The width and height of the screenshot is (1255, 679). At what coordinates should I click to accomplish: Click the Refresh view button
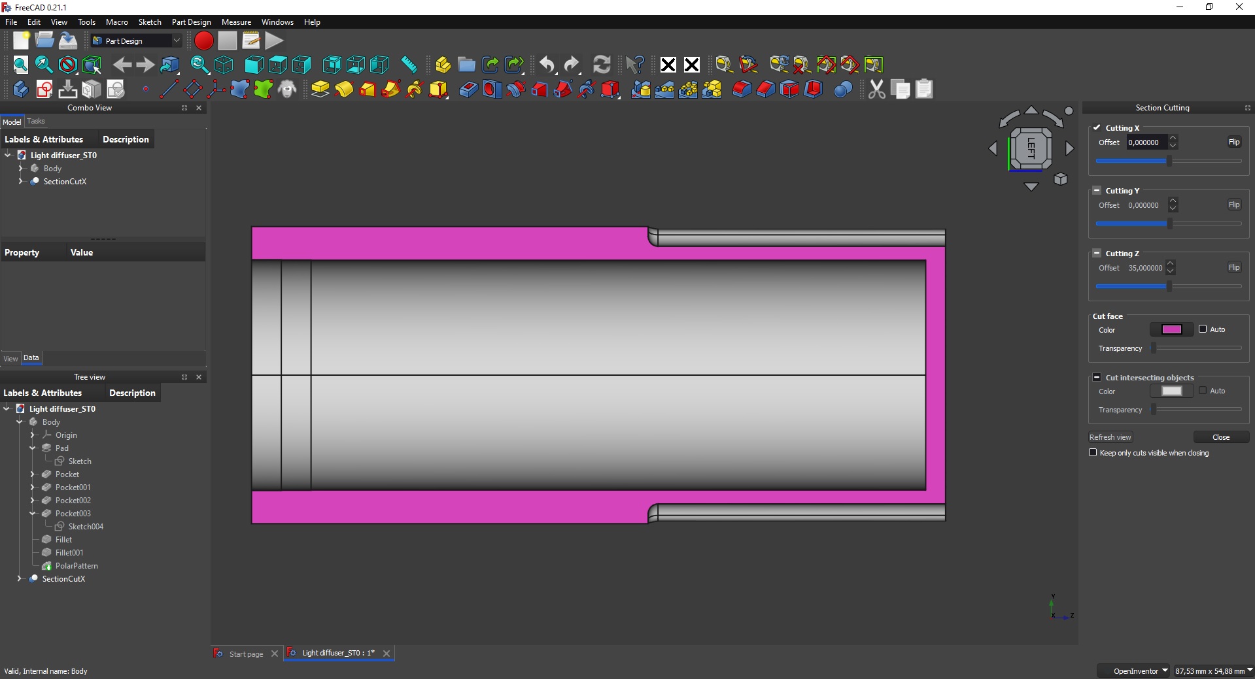point(1110,437)
